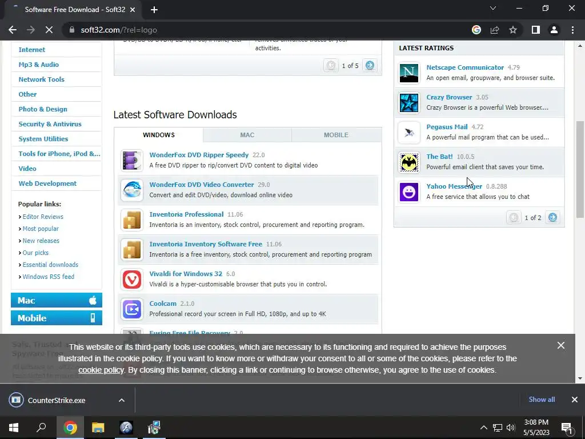Open Tools for iPhone, iPod category
The width and height of the screenshot is (585, 439).
click(x=59, y=154)
